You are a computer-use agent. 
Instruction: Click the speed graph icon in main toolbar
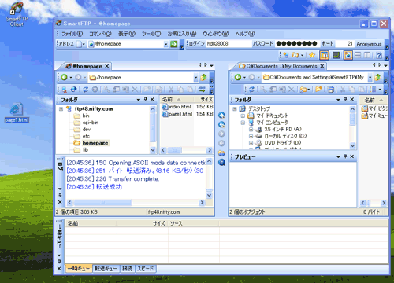(336, 55)
